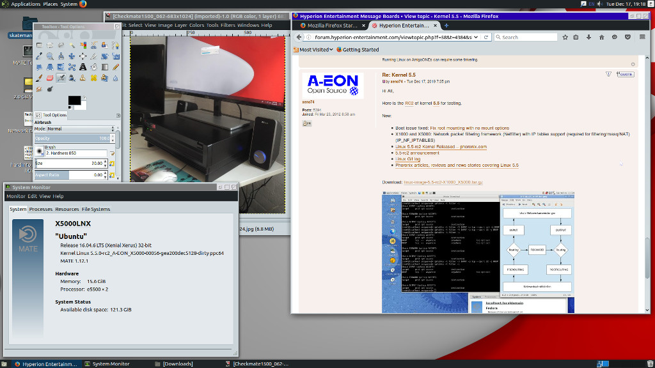
Task: Select the Crop tool
Action: pos(93,56)
